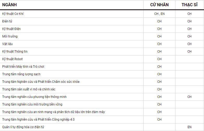Click Phát triển Máy tính và Trò chơi
Viewport: 204px width, 131px height.
[23, 67]
